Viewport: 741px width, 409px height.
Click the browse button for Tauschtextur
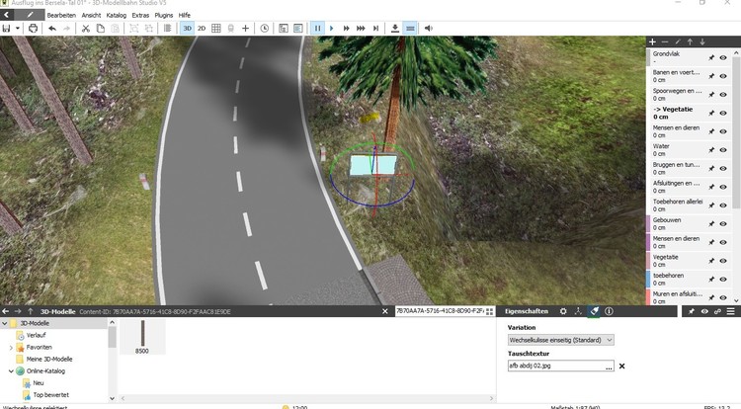point(609,366)
